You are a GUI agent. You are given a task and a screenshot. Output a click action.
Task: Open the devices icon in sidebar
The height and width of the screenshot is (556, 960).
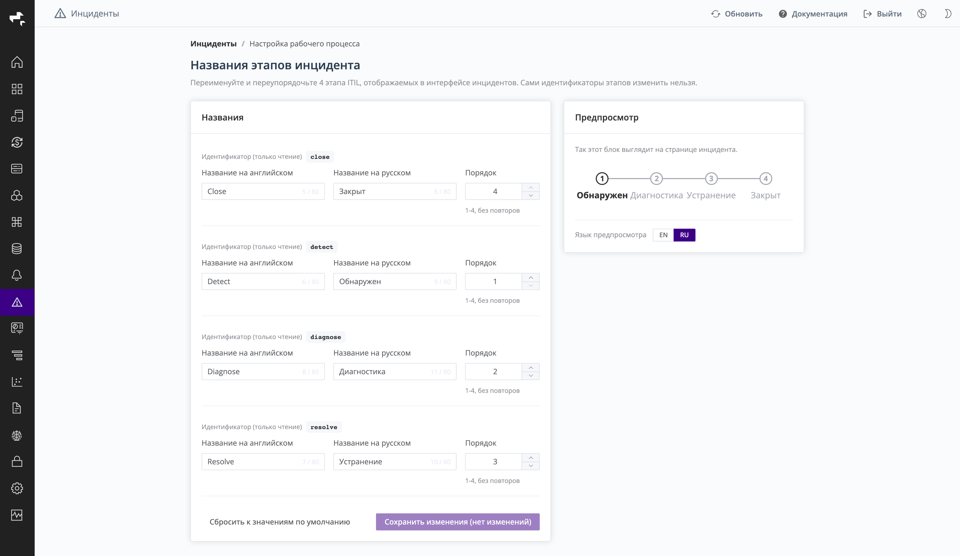click(x=17, y=115)
